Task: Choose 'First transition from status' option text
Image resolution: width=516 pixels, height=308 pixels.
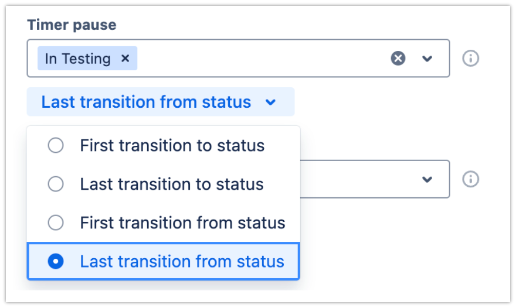Action: (x=182, y=223)
